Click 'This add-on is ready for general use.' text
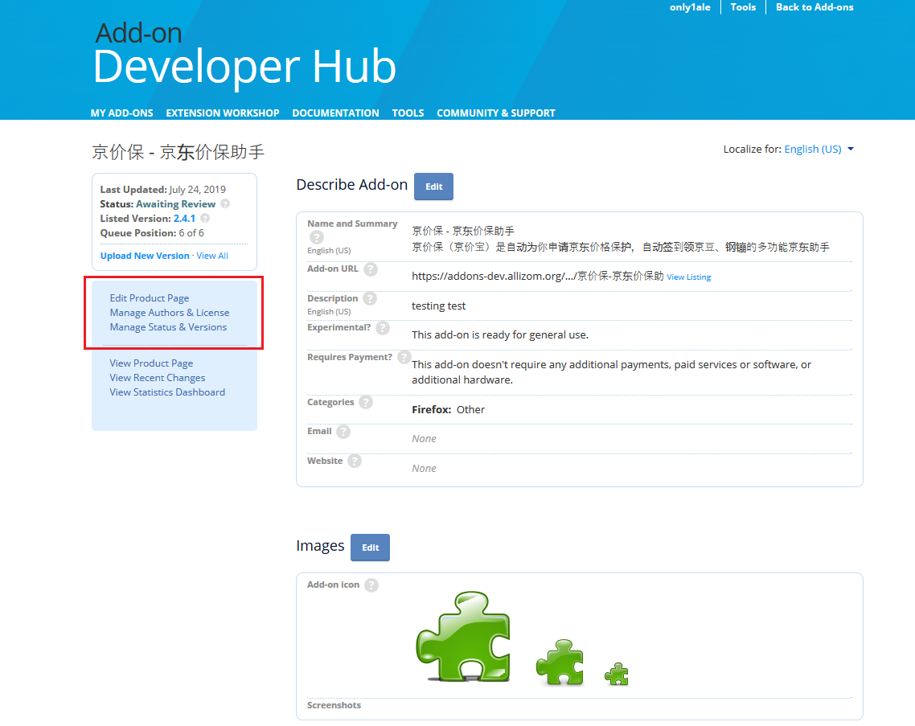This screenshot has height=726, width=915. 500,335
